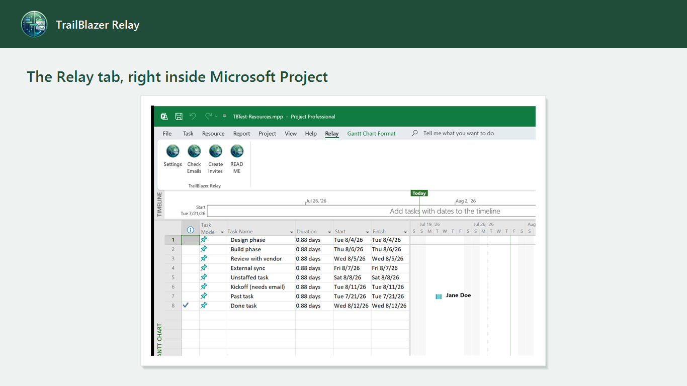Click the Jul 19, '26 Gantt timescale header
Screen dimensions: 687x386
point(430,224)
